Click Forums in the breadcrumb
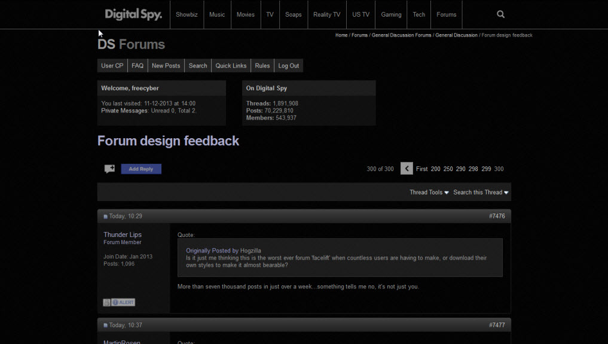 click(x=359, y=35)
